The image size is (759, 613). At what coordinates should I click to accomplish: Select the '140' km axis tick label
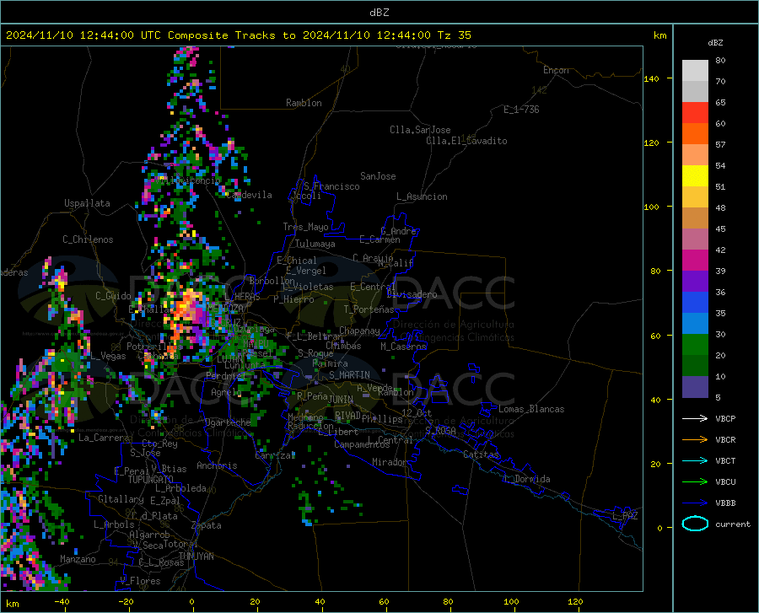pos(651,78)
